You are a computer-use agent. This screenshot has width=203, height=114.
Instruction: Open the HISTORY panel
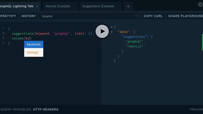pyautogui.click(x=29, y=16)
